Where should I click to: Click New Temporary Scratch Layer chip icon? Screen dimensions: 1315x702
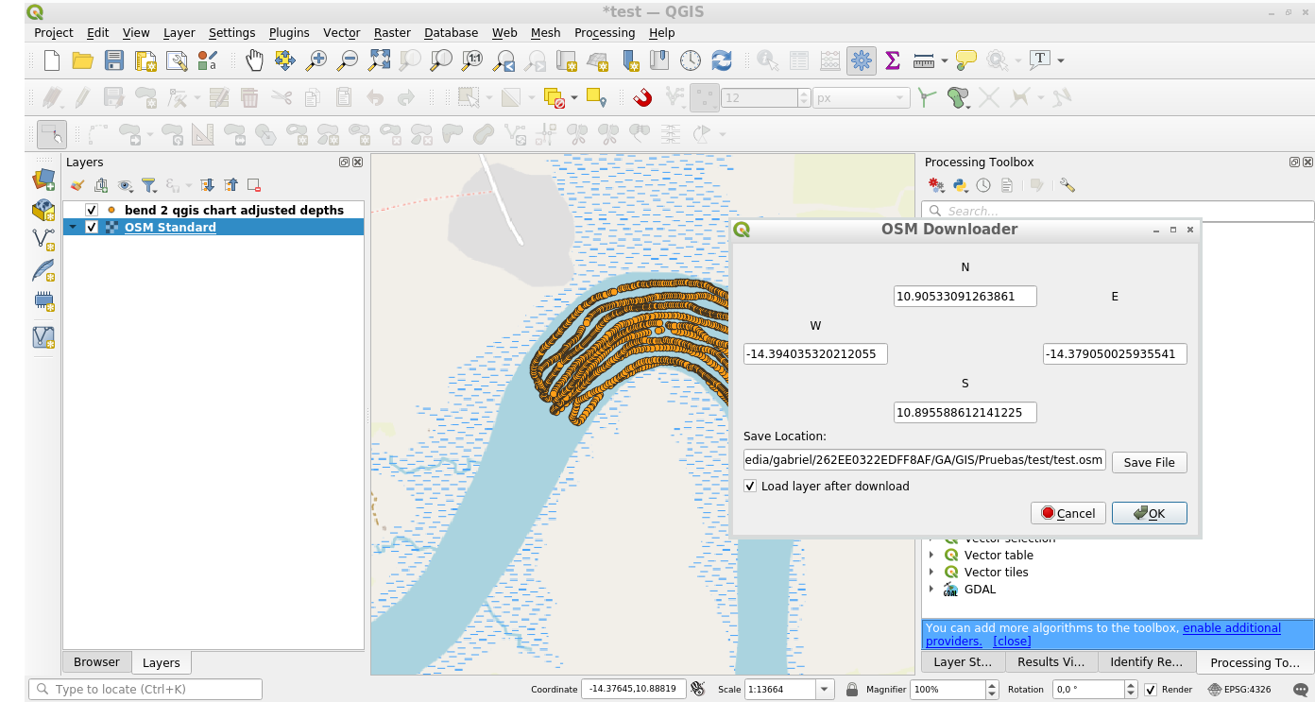click(x=43, y=301)
